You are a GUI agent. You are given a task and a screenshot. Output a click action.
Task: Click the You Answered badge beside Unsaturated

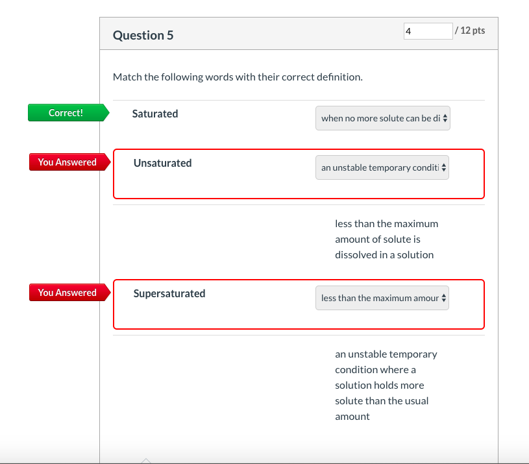(x=70, y=162)
